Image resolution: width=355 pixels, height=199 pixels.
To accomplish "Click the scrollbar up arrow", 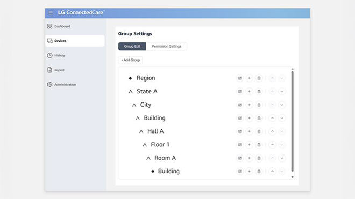I will [x=292, y=69].
